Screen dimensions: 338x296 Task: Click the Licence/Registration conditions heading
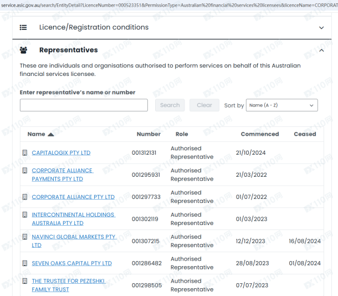pyautogui.click(x=94, y=27)
